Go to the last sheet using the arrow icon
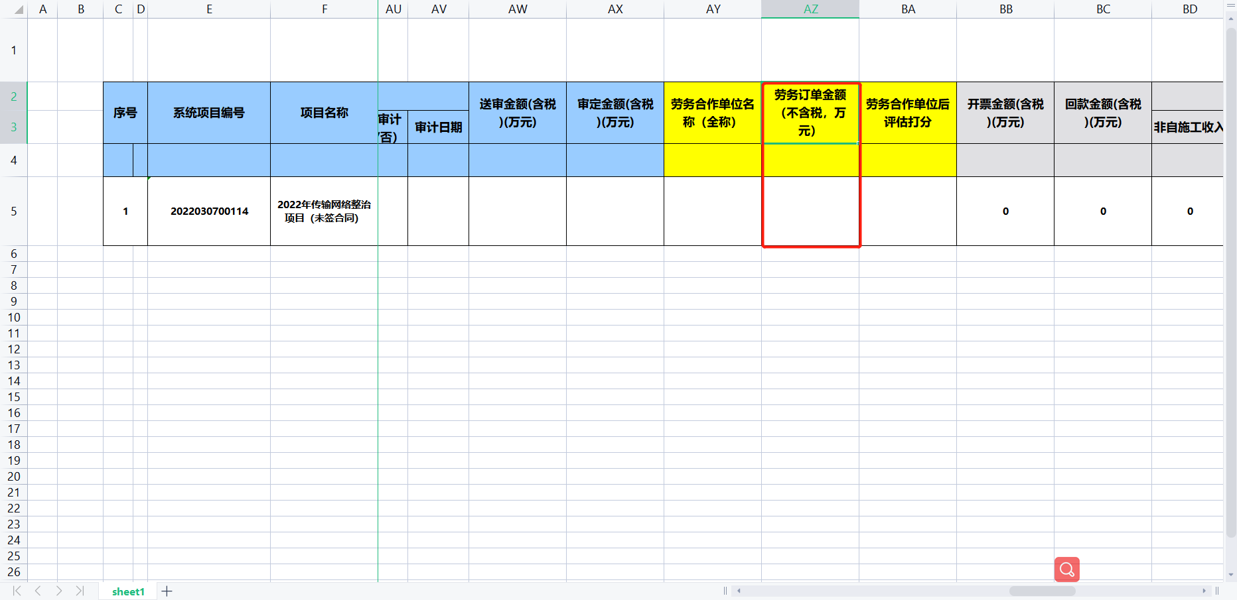Viewport: 1237px width, 600px height. [80, 591]
